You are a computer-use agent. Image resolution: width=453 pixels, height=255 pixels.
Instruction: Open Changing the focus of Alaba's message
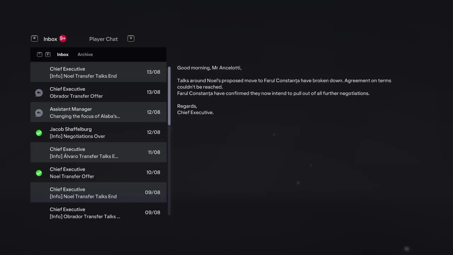pyautogui.click(x=98, y=113)
